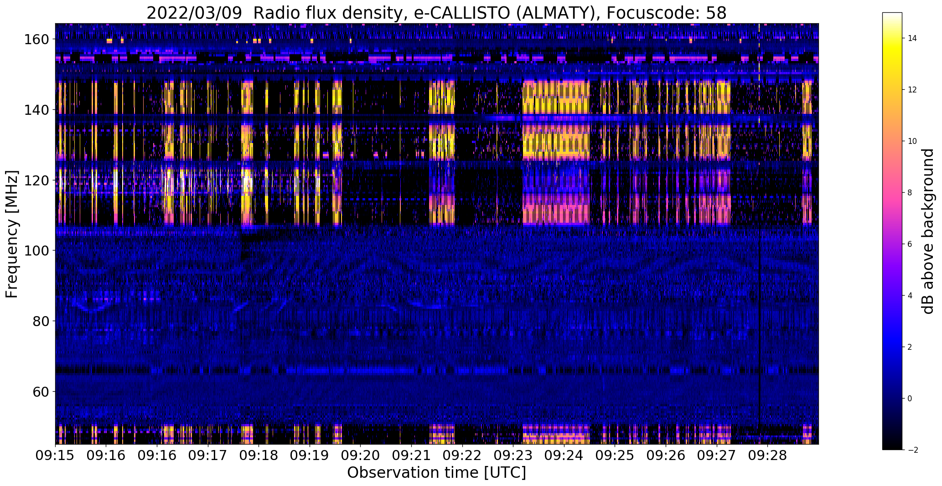This screenshot has height=486, width=942.
Task: Click the 09:25 time tick label
Action: [x=615, y=455]
